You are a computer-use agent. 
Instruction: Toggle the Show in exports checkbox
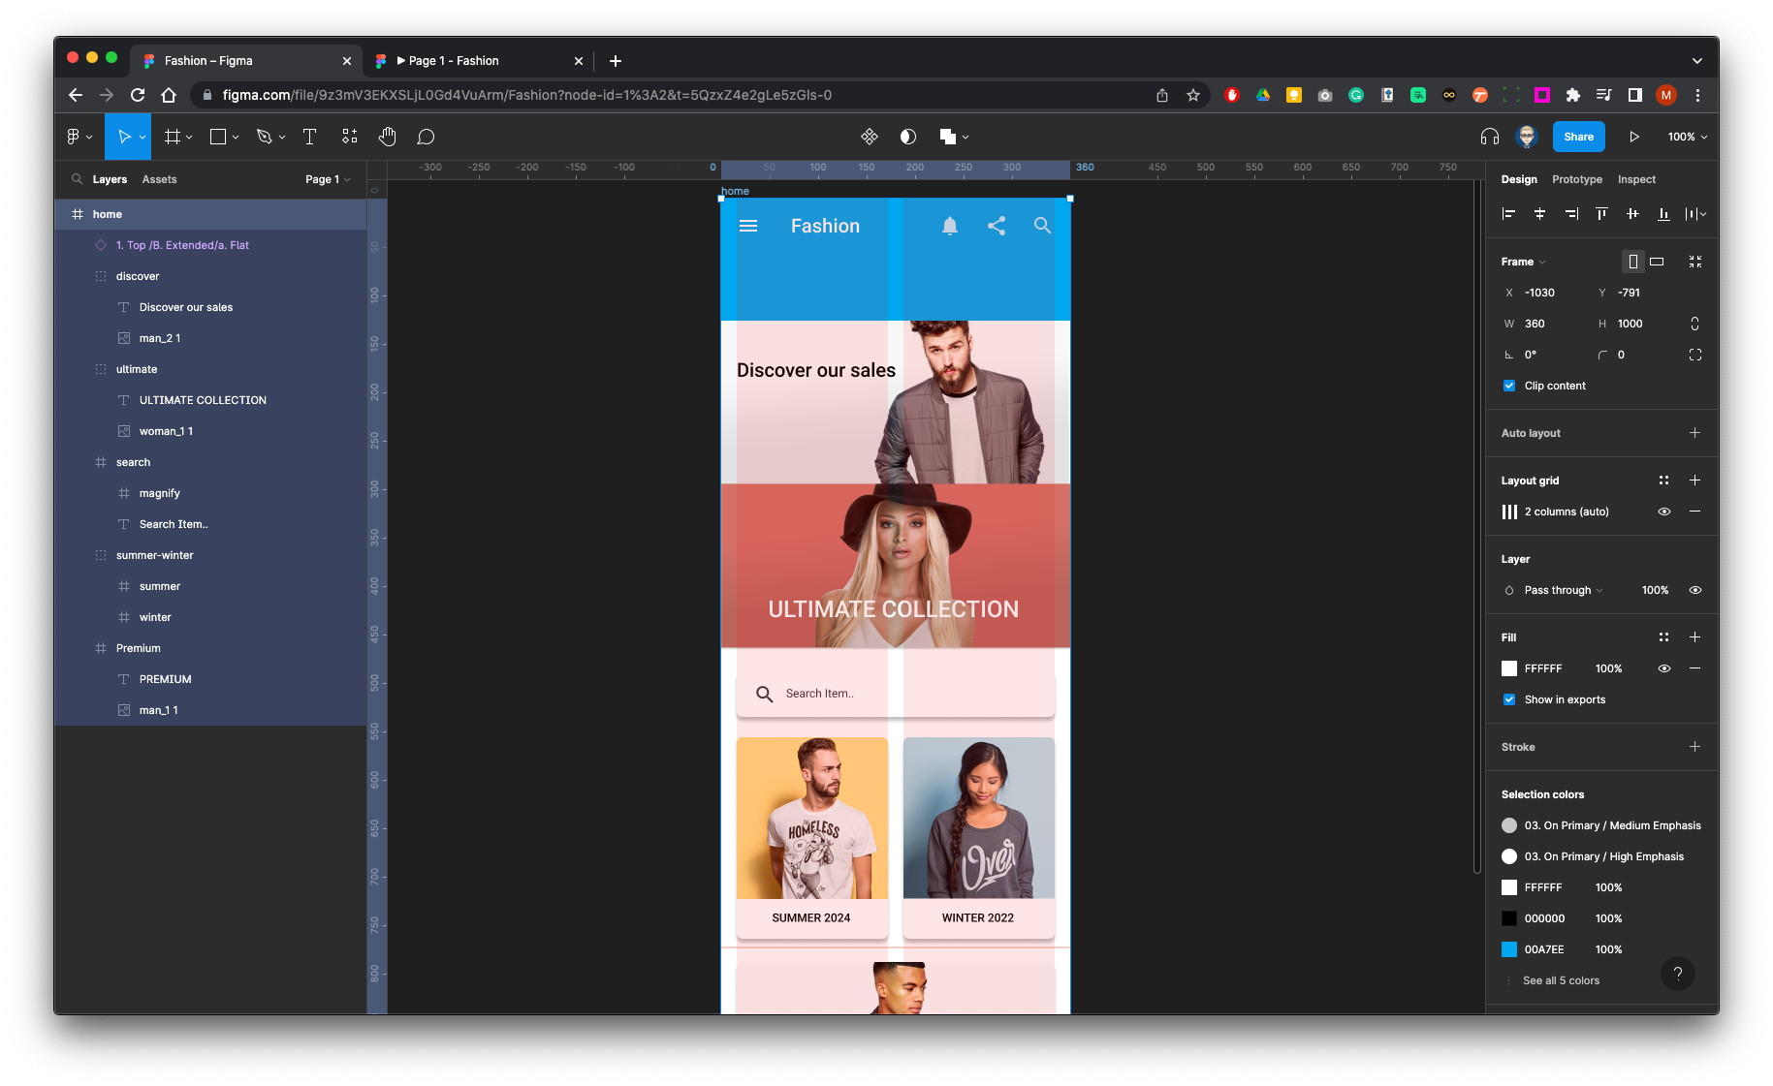[x=1509, y=699]
